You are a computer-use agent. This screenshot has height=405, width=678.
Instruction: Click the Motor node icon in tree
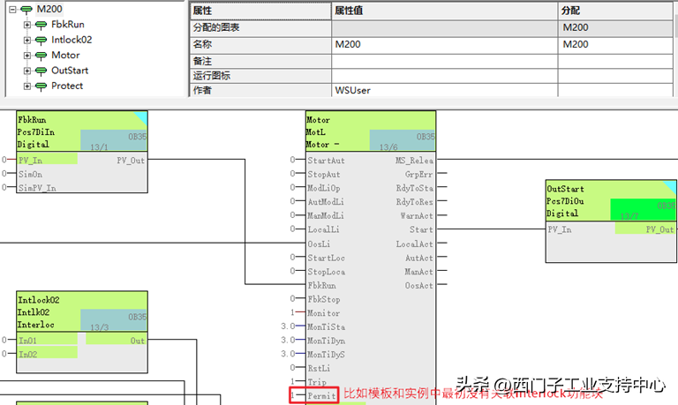click(41, 56)
